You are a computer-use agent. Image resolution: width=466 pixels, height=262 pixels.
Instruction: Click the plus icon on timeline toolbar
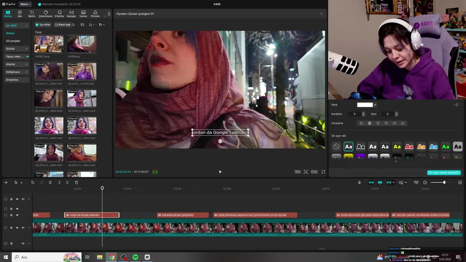click(x=6, y=182)
